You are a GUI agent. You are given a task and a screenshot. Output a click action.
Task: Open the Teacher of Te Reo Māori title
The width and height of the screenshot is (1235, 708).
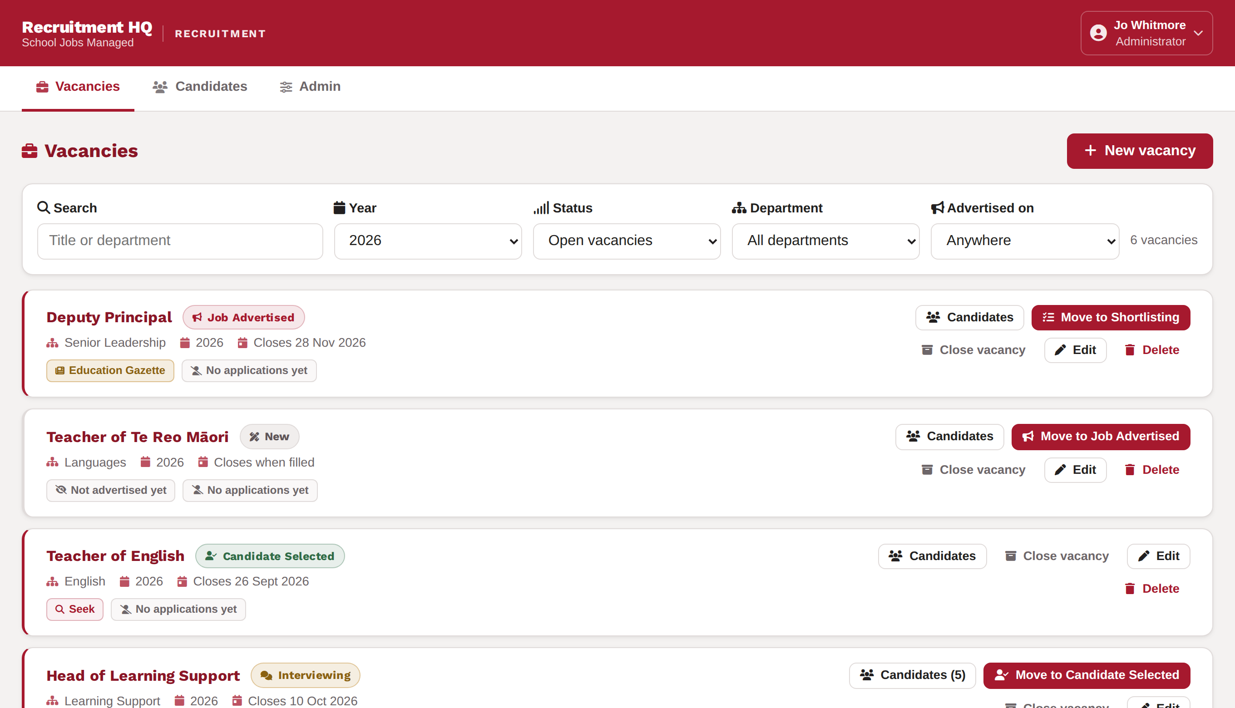138,437
